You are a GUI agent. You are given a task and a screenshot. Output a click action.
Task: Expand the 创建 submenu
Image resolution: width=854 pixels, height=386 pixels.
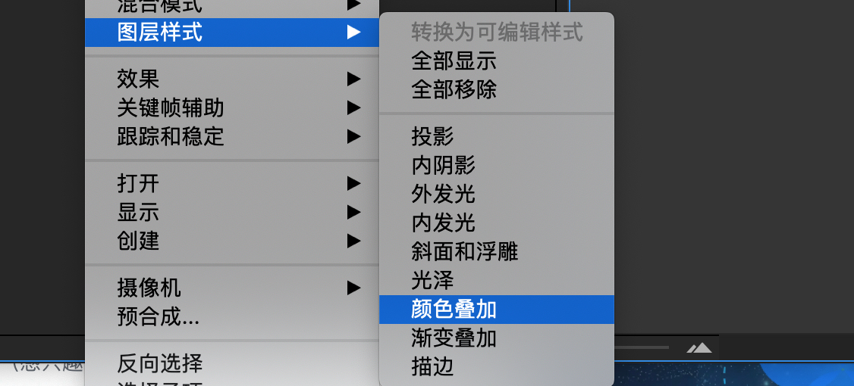point(353,240)
